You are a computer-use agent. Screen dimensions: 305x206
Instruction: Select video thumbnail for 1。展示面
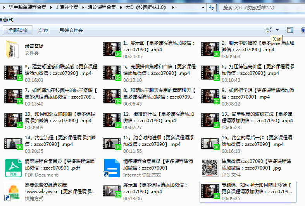[x=112, y=49]
